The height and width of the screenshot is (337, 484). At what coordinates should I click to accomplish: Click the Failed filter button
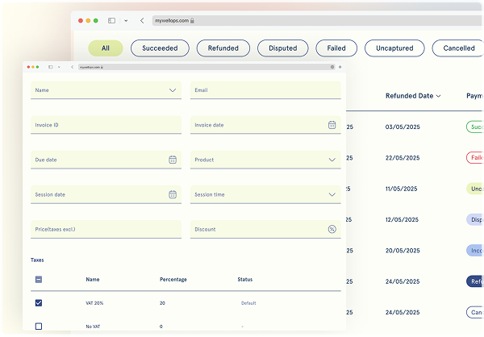pos(336,48)
